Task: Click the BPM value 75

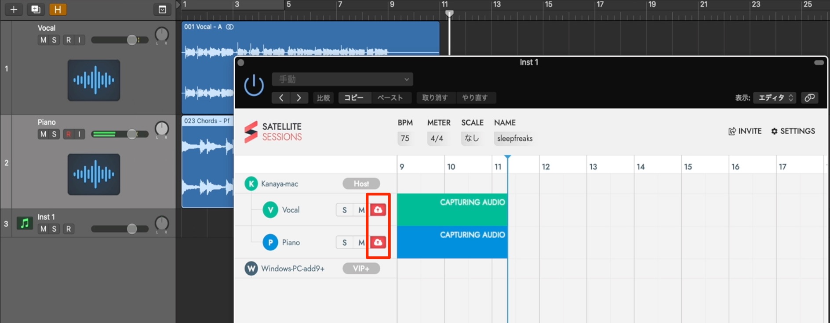Action: point(405,139)
